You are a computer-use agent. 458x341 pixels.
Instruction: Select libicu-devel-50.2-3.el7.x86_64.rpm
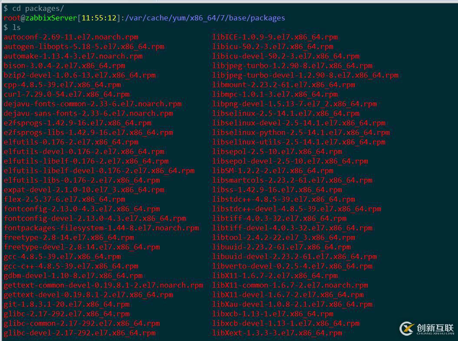[286, 56]
